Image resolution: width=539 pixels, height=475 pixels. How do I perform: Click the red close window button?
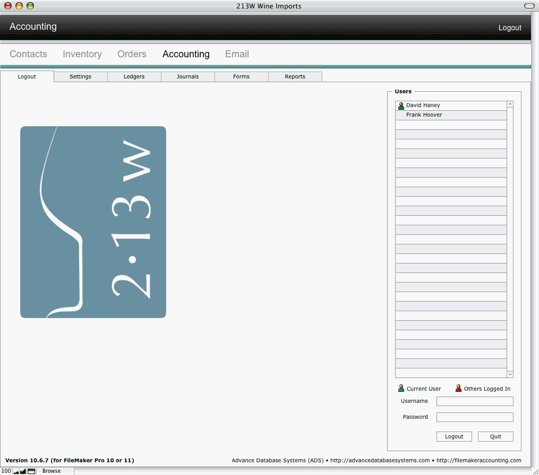(x=8, y=6)
